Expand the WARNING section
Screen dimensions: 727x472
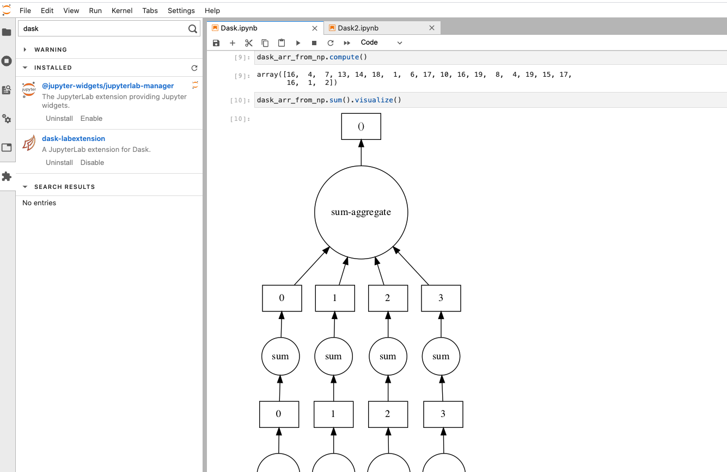click(x=25, y=49)
